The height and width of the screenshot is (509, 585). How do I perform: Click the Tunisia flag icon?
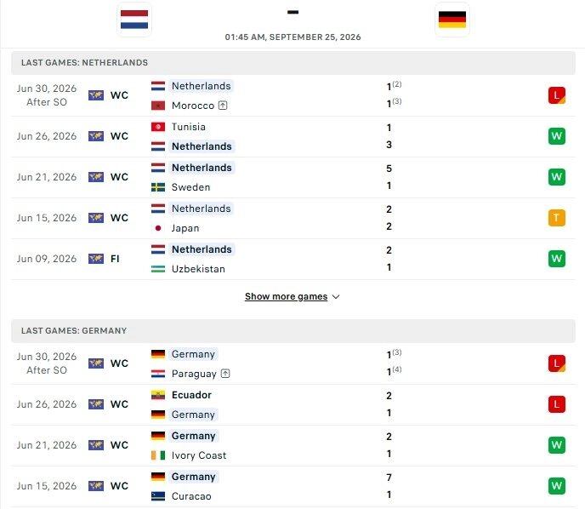tap(158, 127)
